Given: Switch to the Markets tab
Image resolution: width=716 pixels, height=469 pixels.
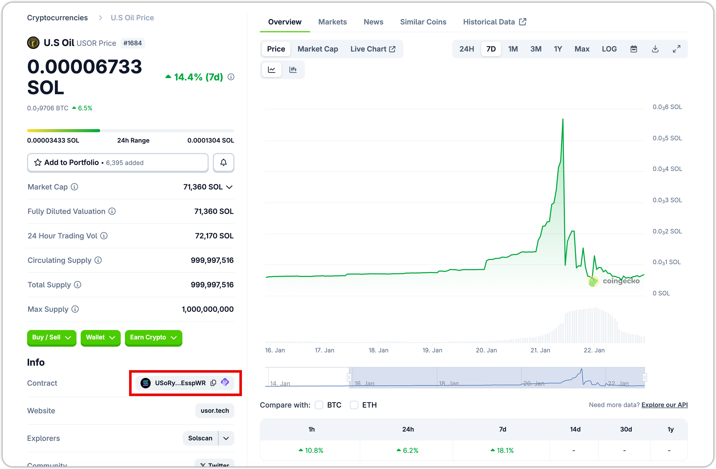Looking at the screenshot, I should pos(333,22).
